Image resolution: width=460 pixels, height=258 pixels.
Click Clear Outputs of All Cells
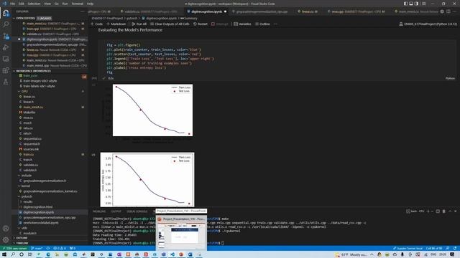(x=170, y=24)
